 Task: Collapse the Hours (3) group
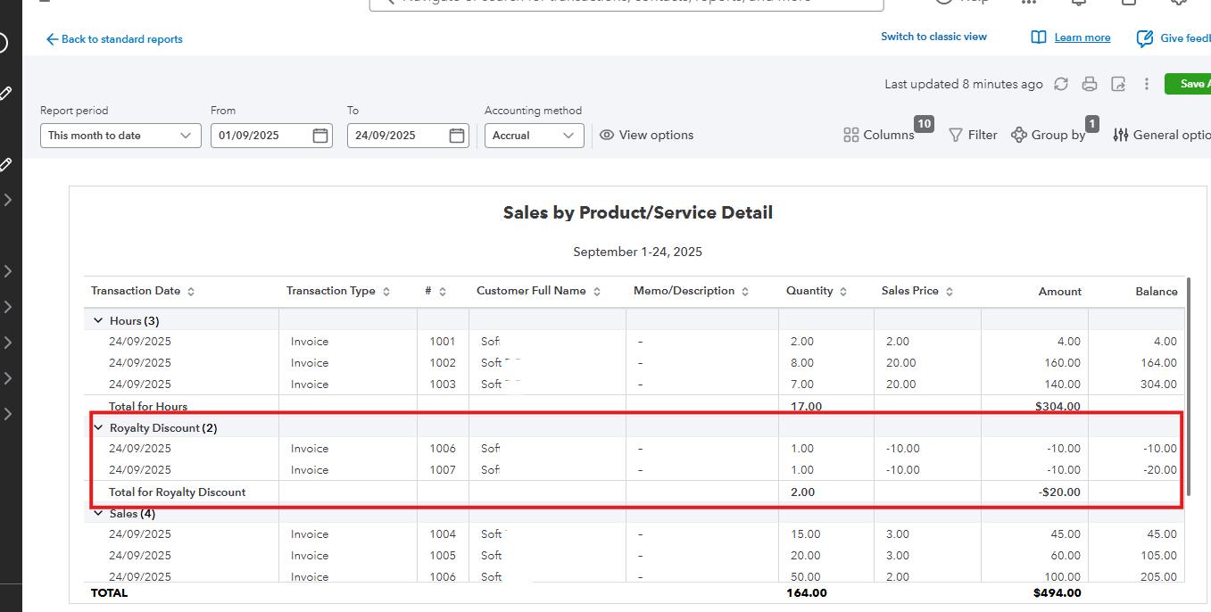[x=98, y=320]
